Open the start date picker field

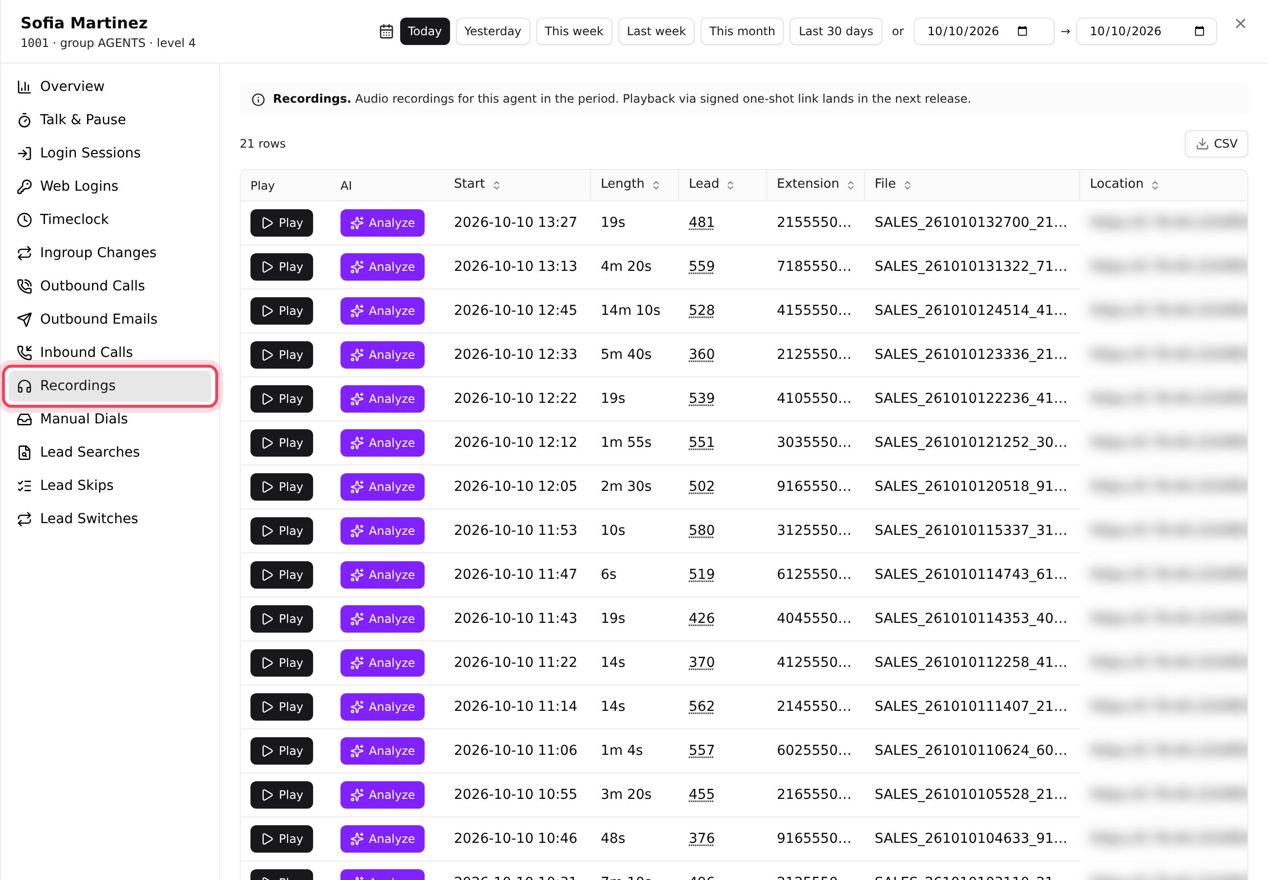tap(984, 31)
